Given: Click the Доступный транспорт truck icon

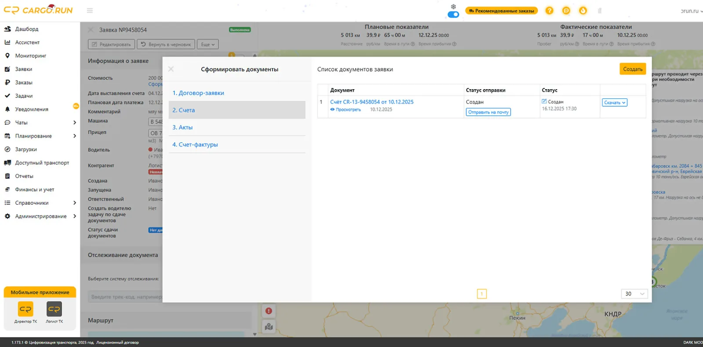Looking at the screenshot, I should [x=7, y=163].
